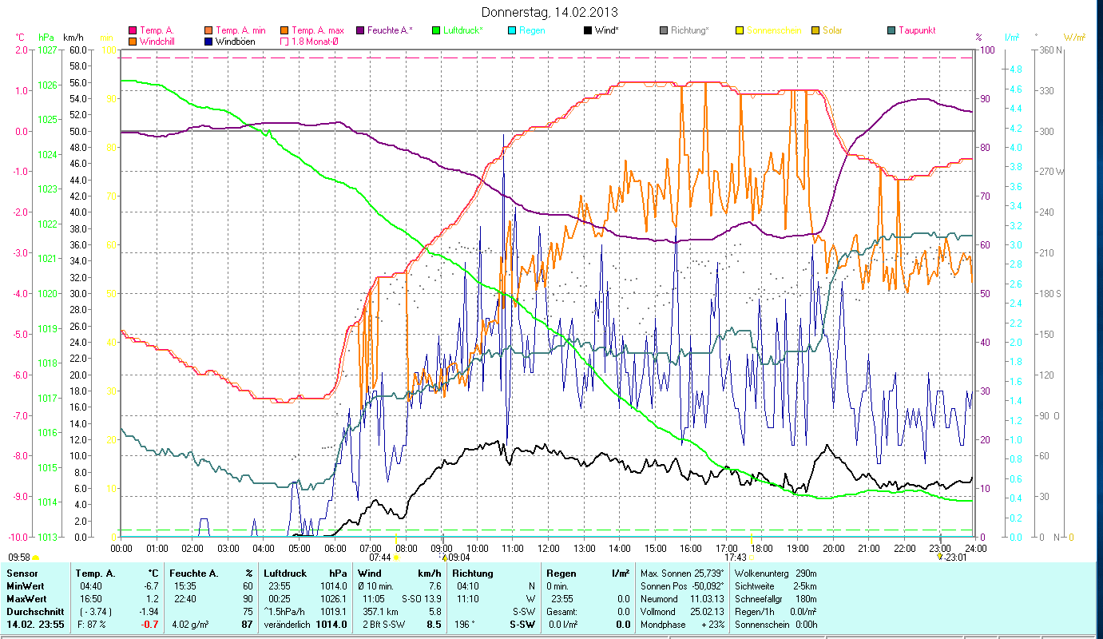
Task: Click the sunrise marker icon at 07:44
Action: click(x=396, y=558)
